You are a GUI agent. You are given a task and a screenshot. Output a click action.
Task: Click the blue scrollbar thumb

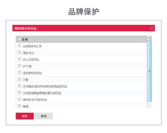point(149,71)
